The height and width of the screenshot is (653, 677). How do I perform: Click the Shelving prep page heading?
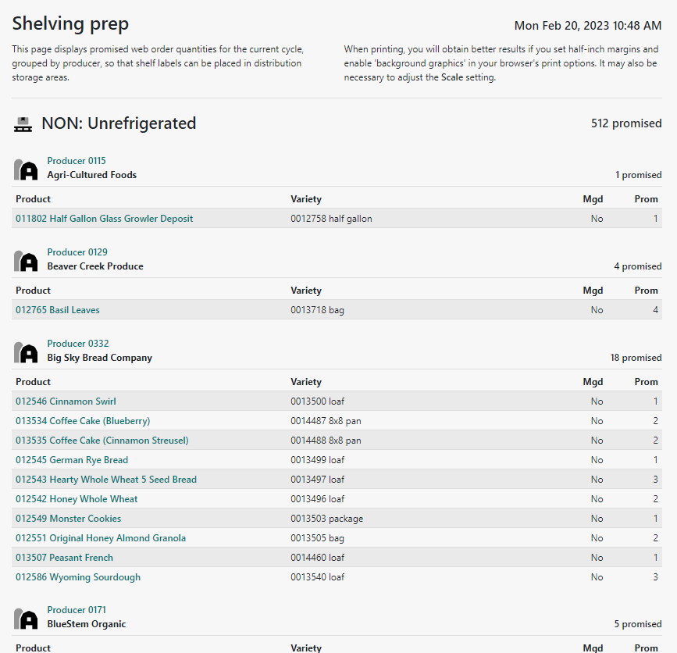pyautogui.click(x=70, y=24)
